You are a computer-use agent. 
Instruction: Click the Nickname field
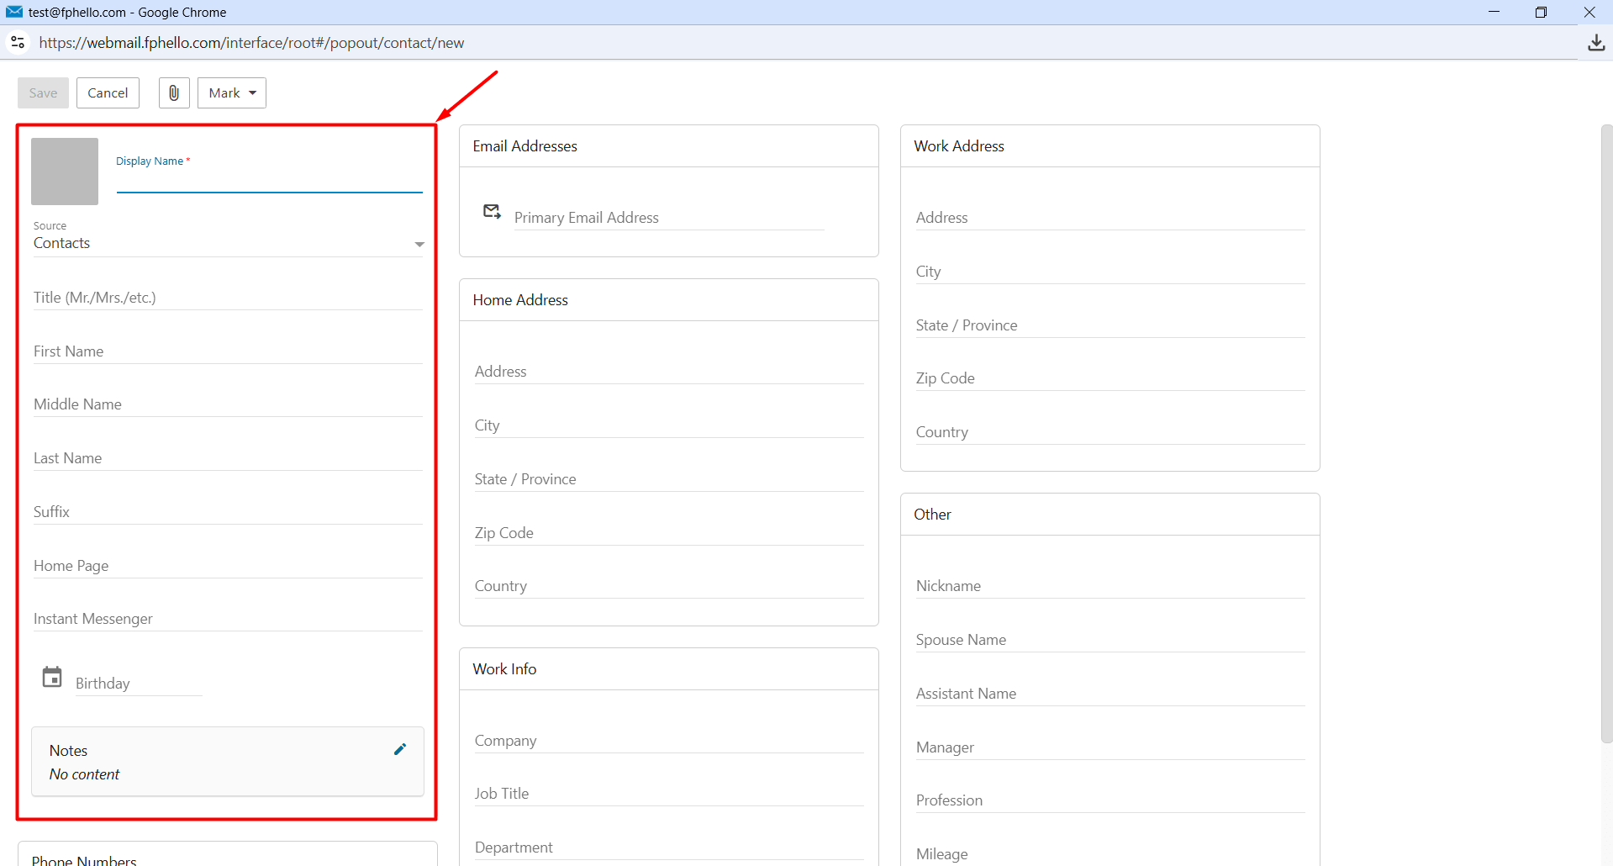[x=1110, y=586]
